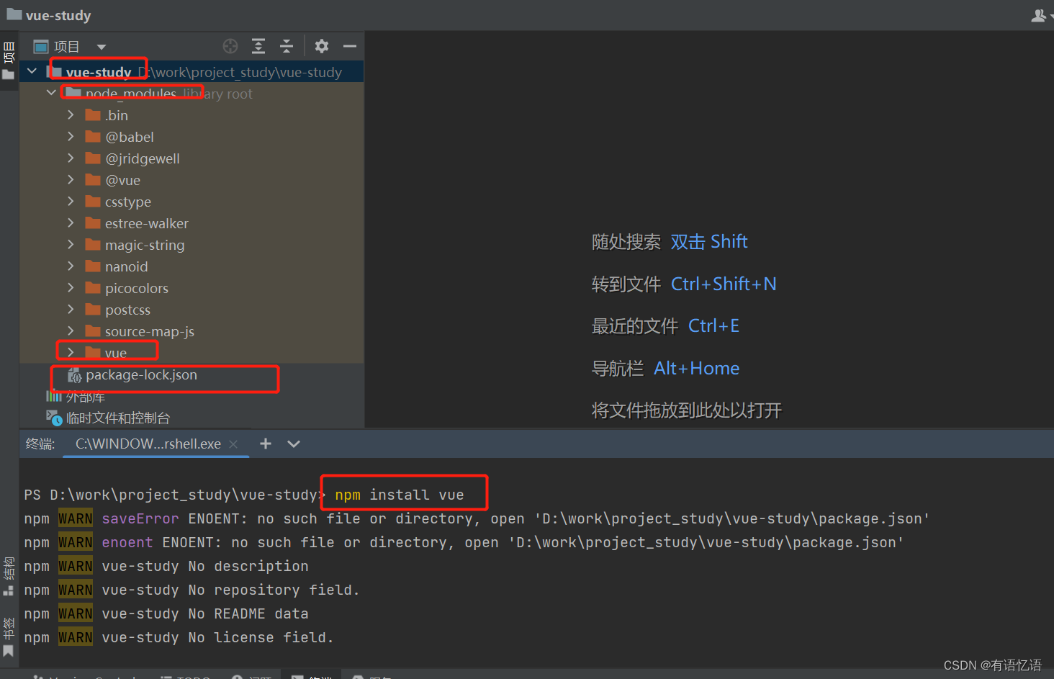
Task: Open project panel settings gear
Action: [322, 47]
